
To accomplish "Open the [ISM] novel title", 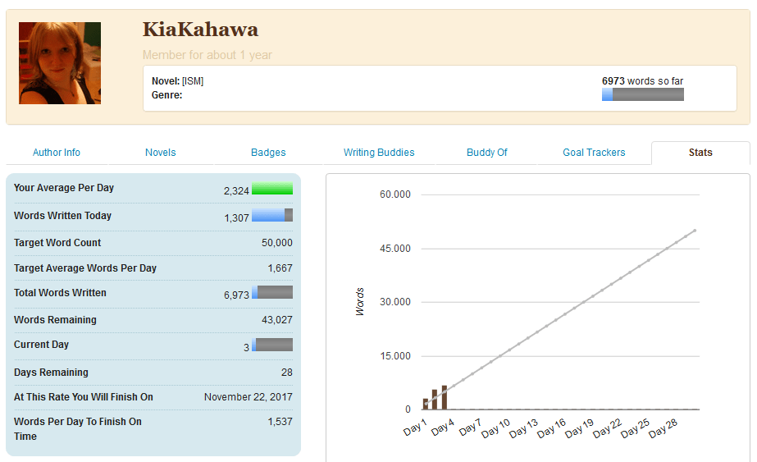I will pyautogui.click(x=193, y=81).
